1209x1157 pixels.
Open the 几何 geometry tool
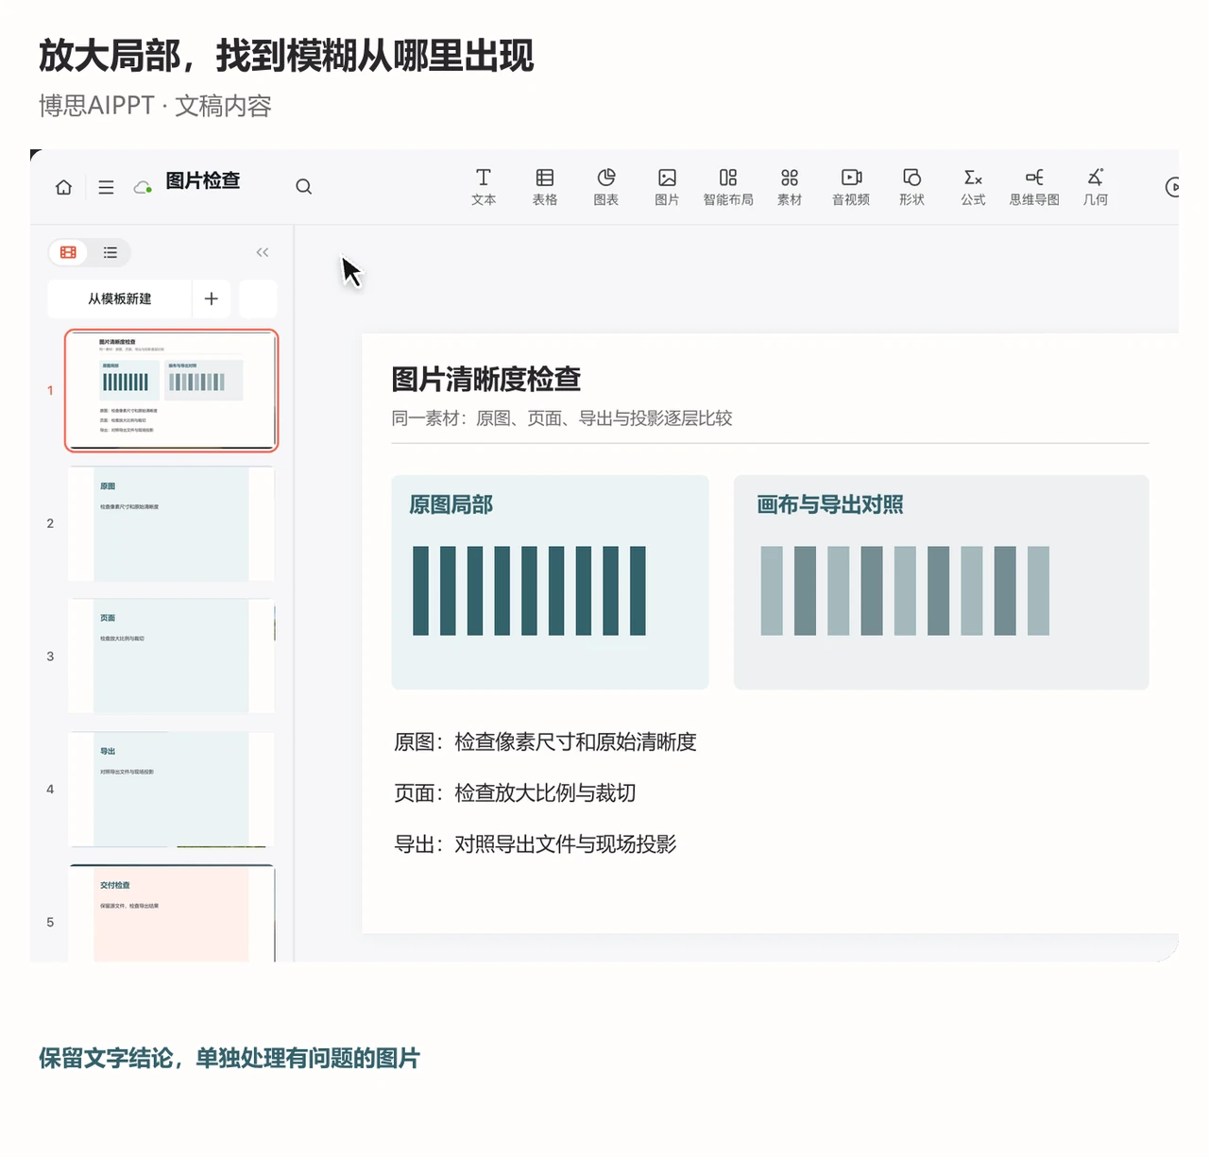1096,187
